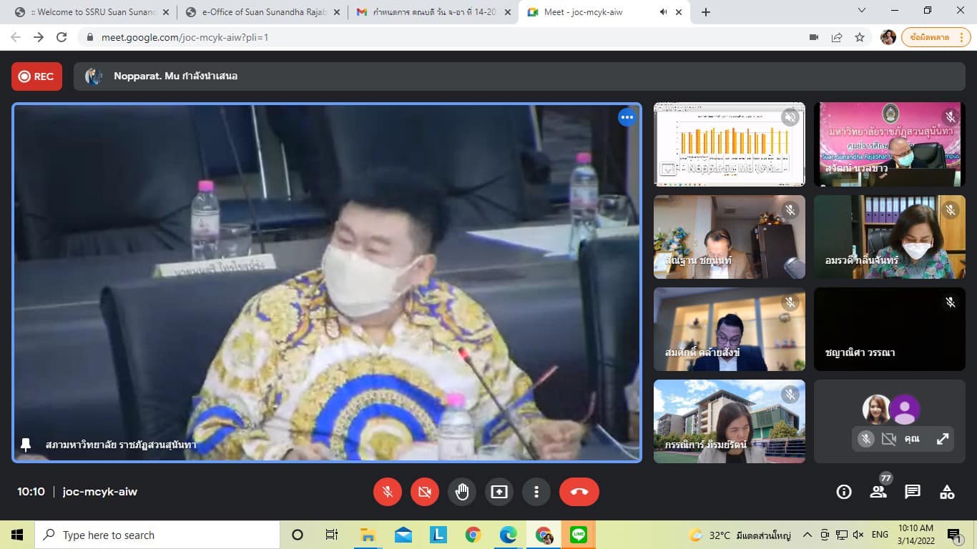Switch to the e-Office Suan Sunandha tab
Viewport: 977px width, 549px height.
pyautogui.click(x=257, y=12)
